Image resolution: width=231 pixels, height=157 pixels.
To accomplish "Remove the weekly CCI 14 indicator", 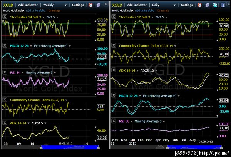I will (5, 99).
